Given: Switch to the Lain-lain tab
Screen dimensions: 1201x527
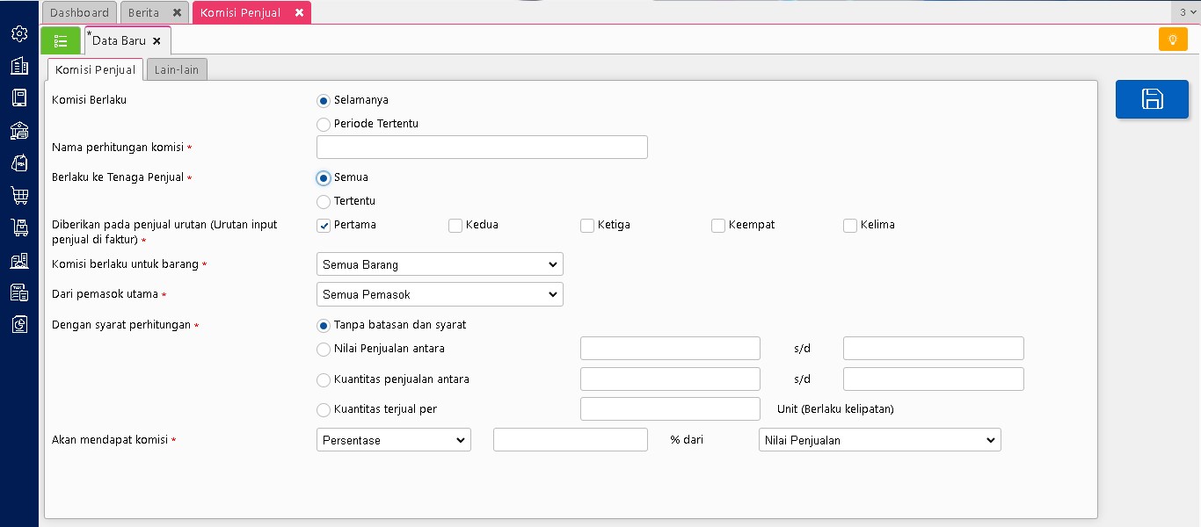Looking at the screenshot, I should tap(177, 70).
